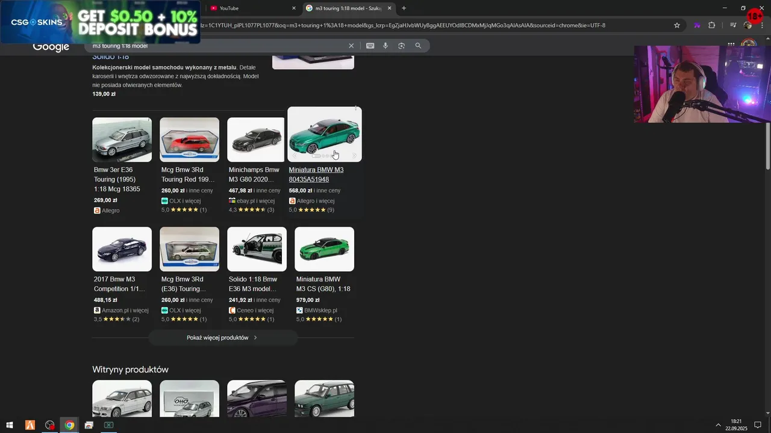Submit search with the magnifier icon

(418, 46)
